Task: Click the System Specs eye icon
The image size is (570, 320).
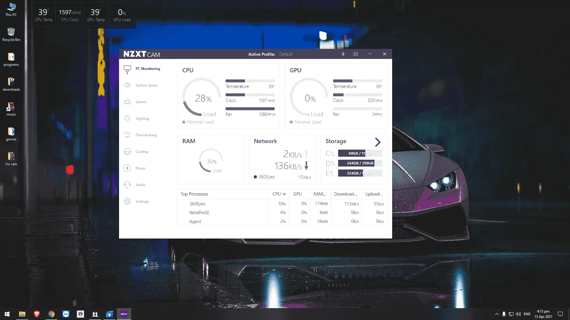Action: click(127, 85)
